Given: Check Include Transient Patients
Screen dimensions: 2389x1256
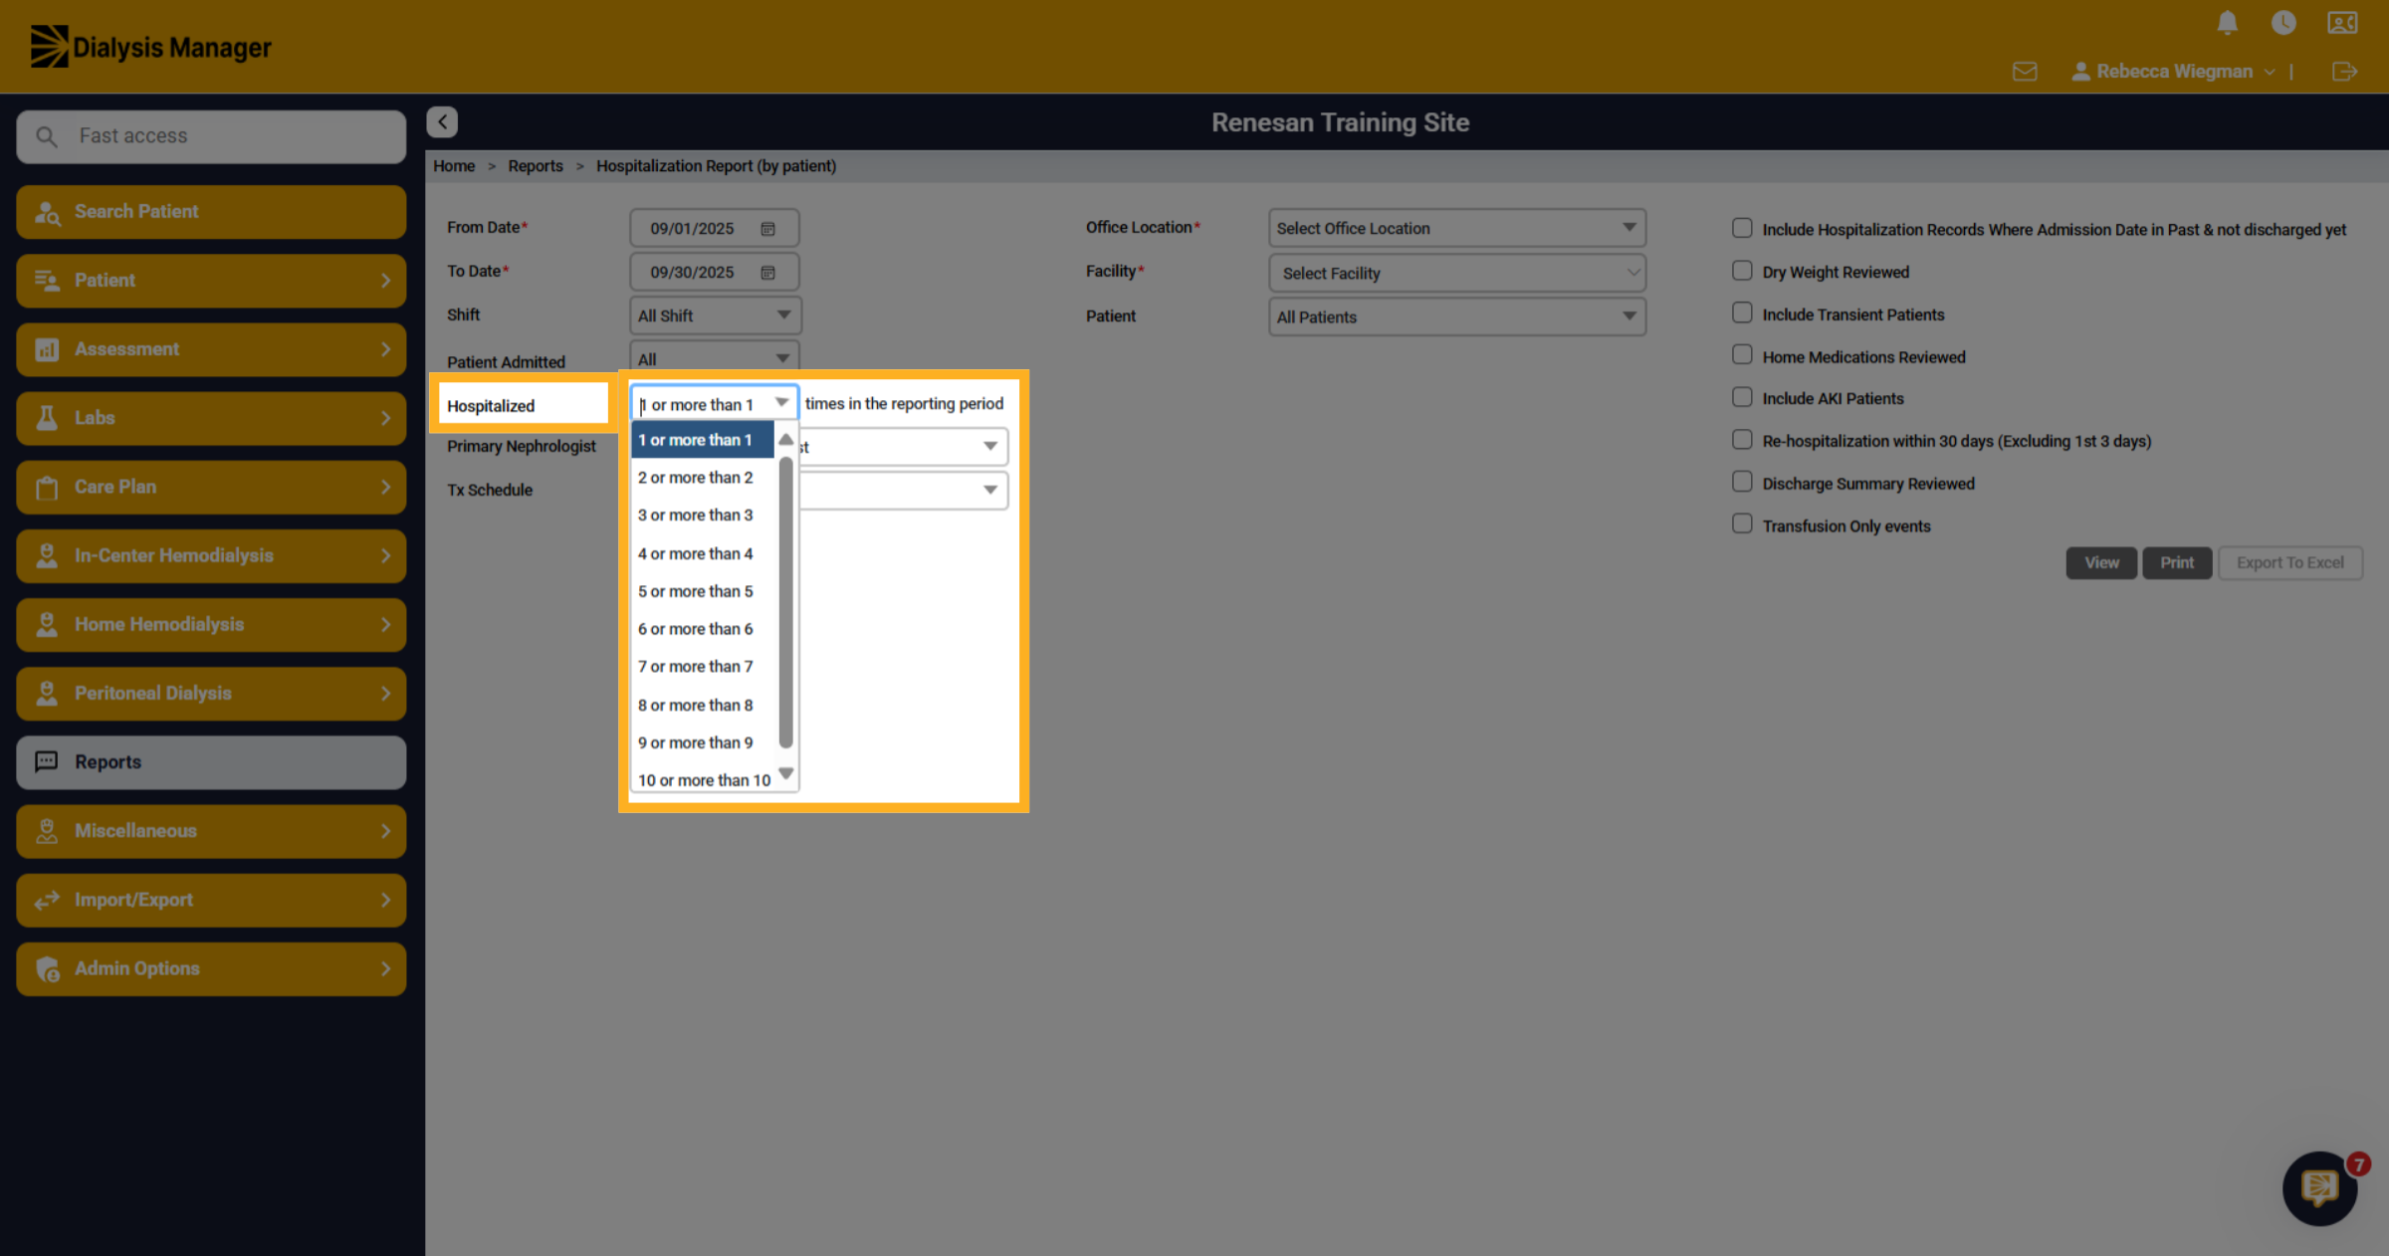Looking at the screenshot, I should coord(1742,314).
